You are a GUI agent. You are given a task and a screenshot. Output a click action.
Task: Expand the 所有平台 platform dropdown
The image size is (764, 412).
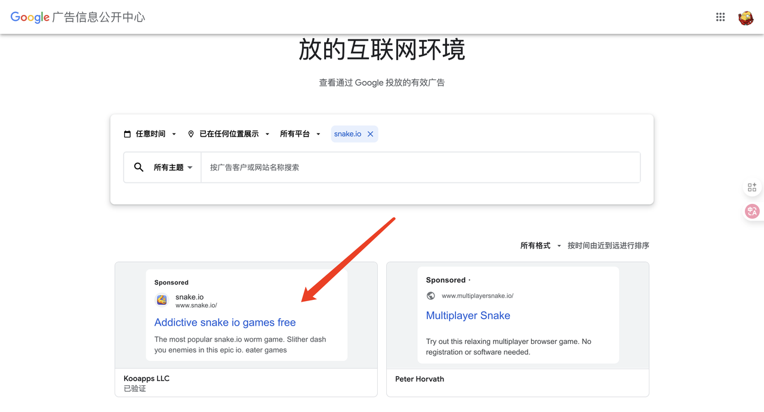point(300,134)
